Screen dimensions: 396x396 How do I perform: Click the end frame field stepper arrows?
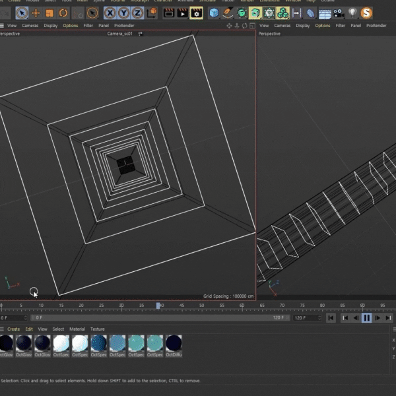[319, 317]
